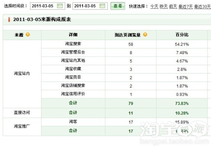Click help icon beside 来源 header

click(x=28, y=35)
